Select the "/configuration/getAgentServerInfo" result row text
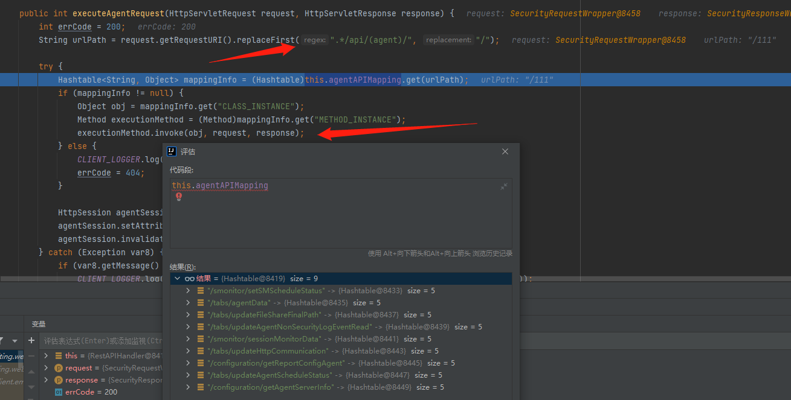This screenshot has height=400, width=791. tap(325, 387)
